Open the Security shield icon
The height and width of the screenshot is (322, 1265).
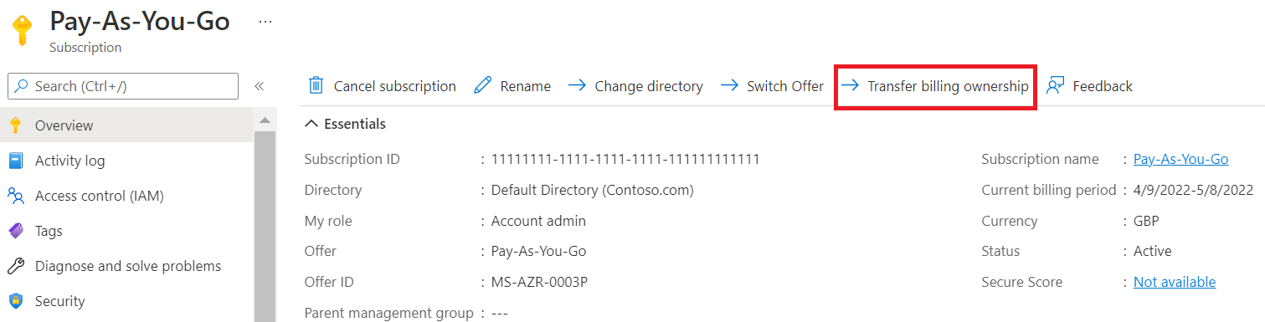click(16, 301)
